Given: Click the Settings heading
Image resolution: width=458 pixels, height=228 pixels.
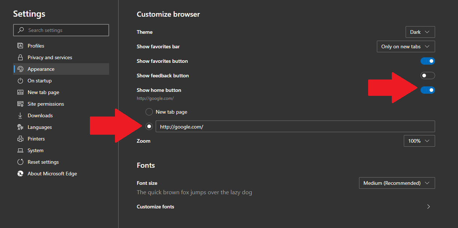Looking at the screenshot, I should [x=29, y=14].
